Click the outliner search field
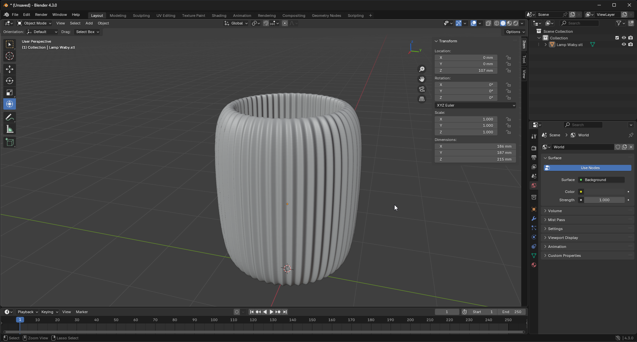Viewport: 637px width, 342px height. [579, 23]
